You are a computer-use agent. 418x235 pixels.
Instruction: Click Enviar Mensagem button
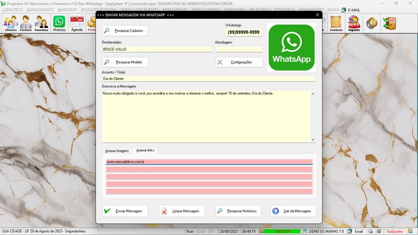125,211
